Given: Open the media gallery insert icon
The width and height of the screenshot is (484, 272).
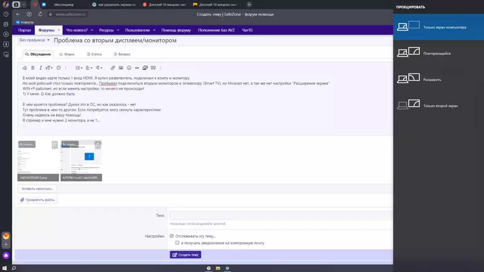Looking at the screenshot, I should click(145, 68).
